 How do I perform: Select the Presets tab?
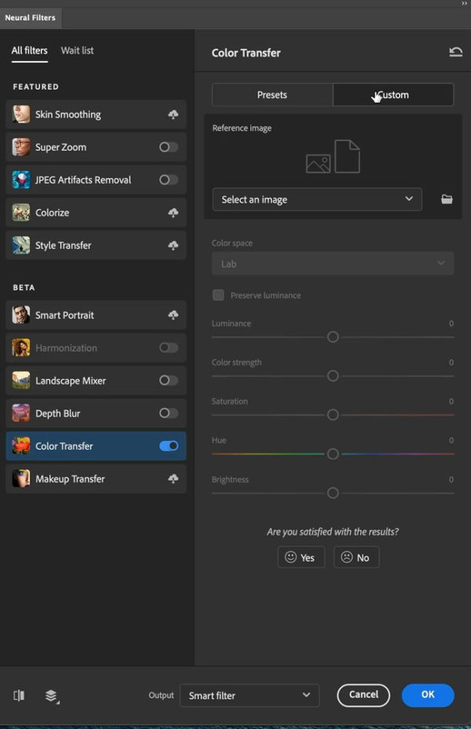coord(272,95)
